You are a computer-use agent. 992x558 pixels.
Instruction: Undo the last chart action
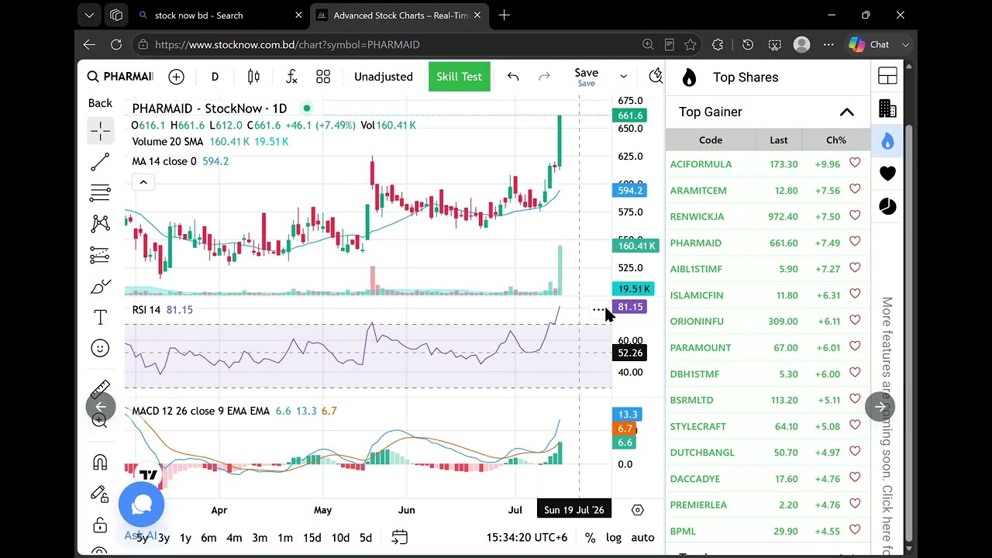click(x=513, y=76)
